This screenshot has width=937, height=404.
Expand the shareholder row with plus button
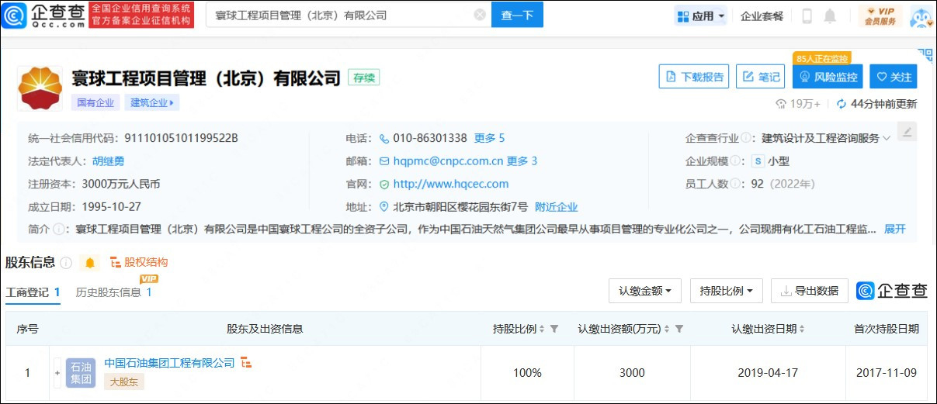[57, 373]
